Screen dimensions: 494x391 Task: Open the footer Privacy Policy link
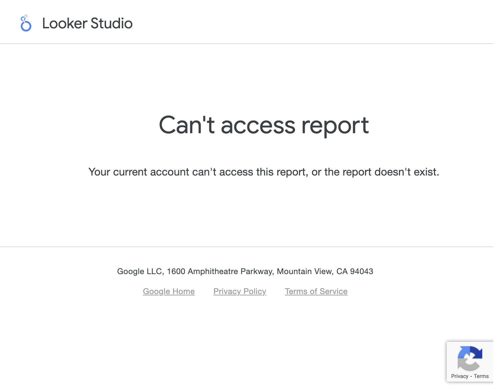(240, 291)
